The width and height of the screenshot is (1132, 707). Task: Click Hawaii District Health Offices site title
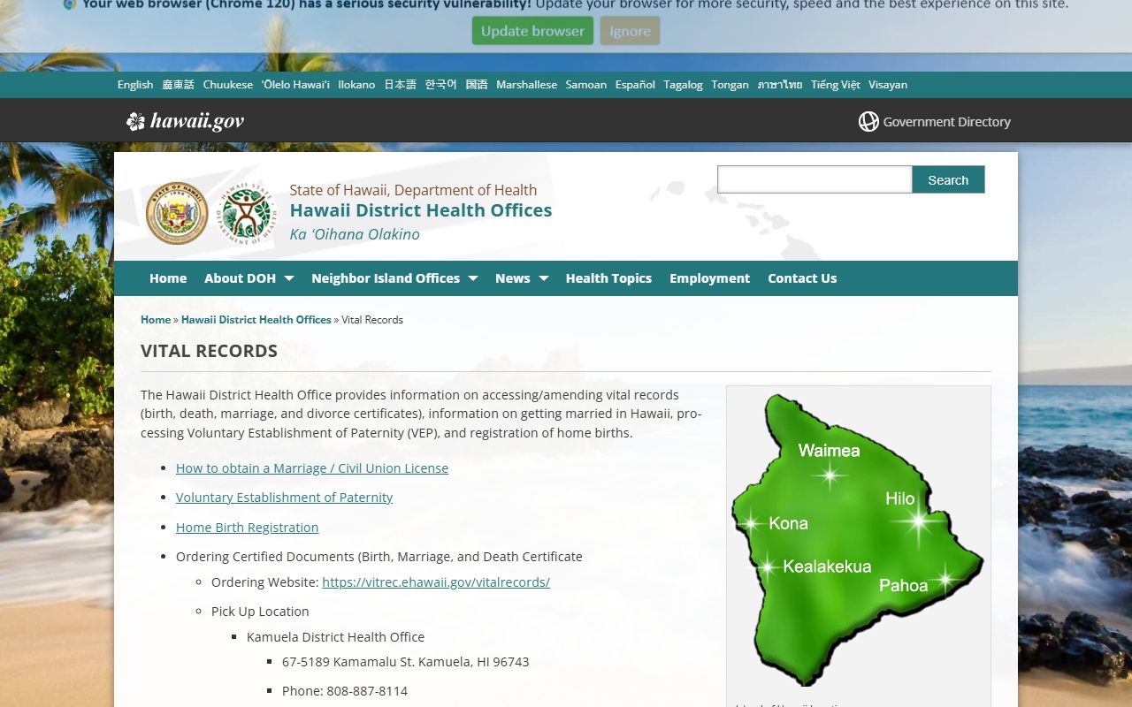tap(421, 210)
